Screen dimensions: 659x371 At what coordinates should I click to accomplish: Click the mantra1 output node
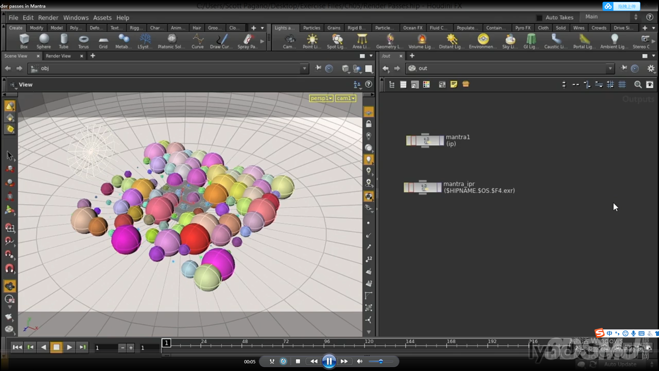(x=425, y=140)
